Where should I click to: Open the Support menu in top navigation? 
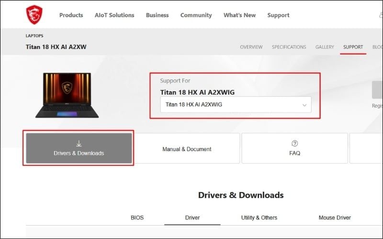[278, 15]
